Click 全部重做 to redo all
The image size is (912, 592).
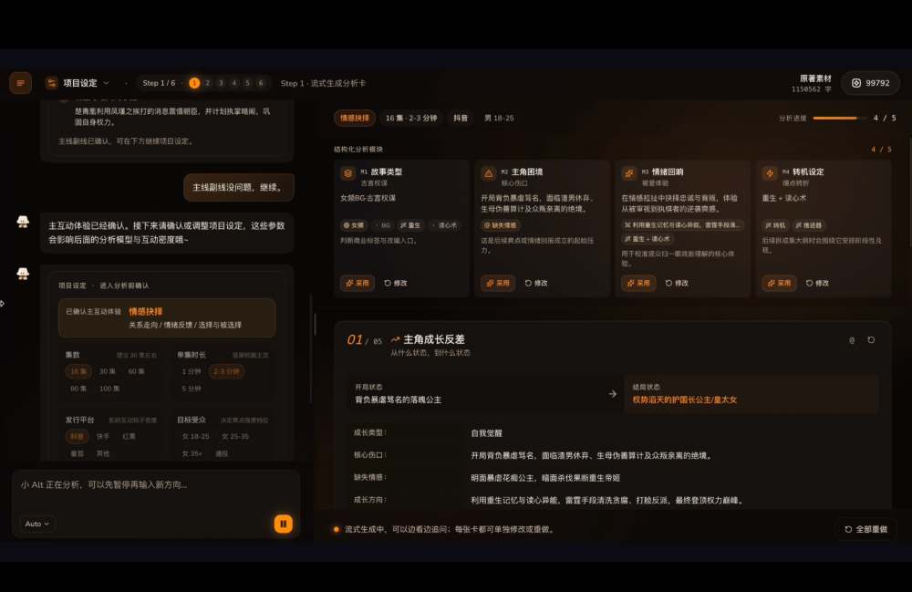tap(866, 529)
